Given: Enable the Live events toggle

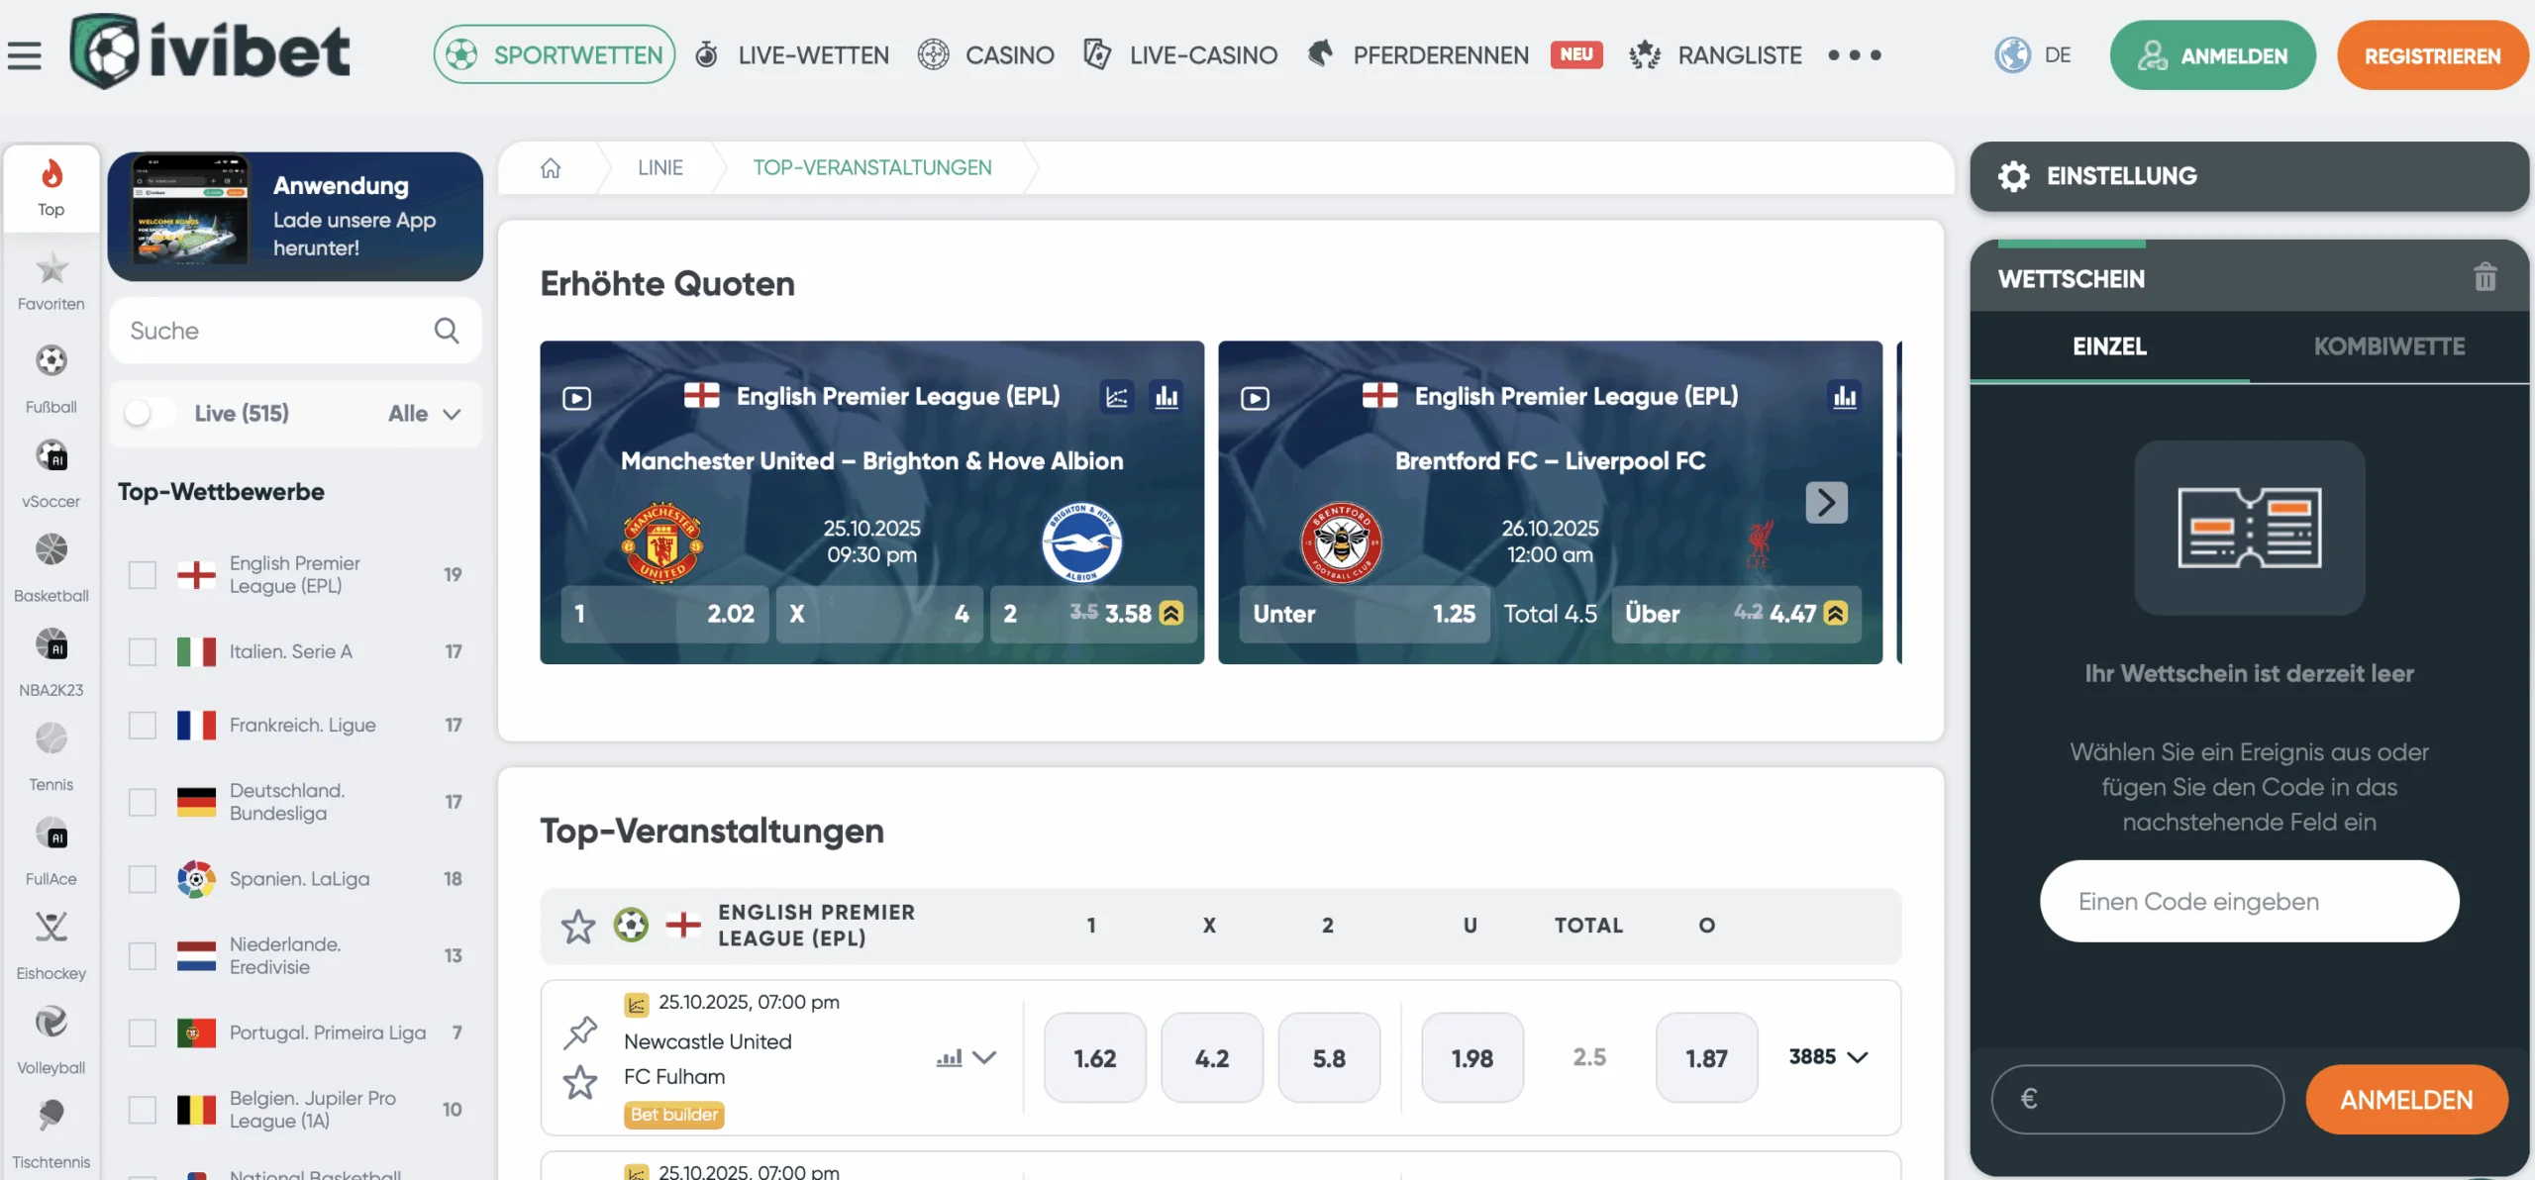Looking at the screenshot, I should pyautogui.click(x=150, y=413).
